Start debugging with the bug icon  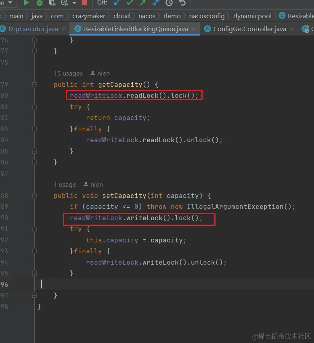(x=40, y=2)
